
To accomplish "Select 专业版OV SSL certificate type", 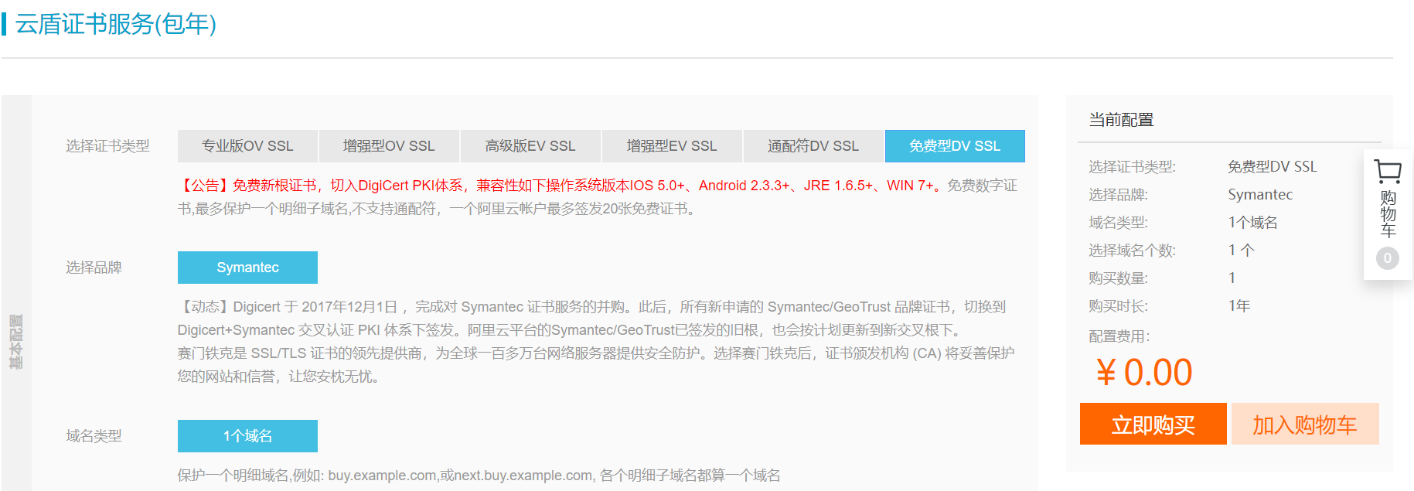I will [247, 146].
